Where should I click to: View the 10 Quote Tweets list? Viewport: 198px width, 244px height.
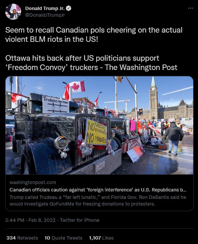[x=63, y=238]
